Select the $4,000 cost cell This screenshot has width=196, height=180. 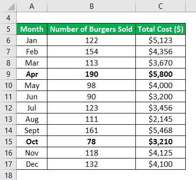160,85
